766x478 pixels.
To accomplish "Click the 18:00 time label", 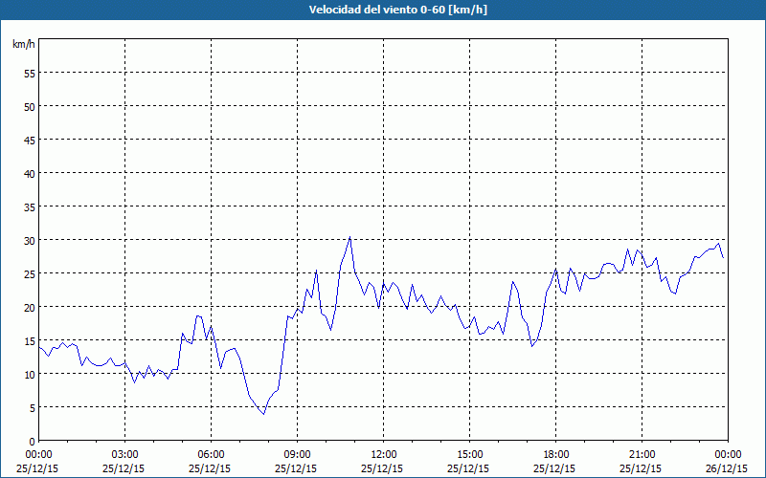I will pyautogui.click(x=556, y=455).
